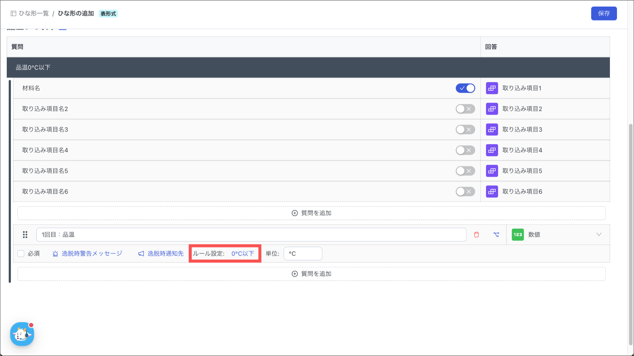Screen dimensions: 634x356
Task: Click the purple icon for 取り込み項目1
Action: click(492, 88)
